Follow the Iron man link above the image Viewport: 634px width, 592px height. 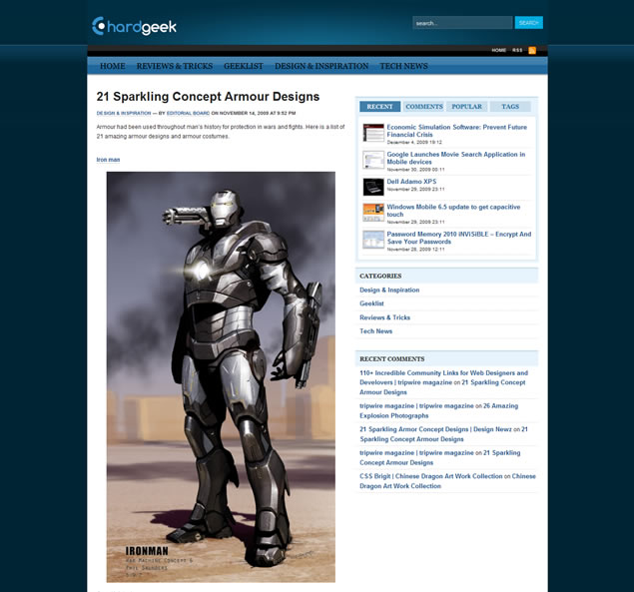click(108, 160)
